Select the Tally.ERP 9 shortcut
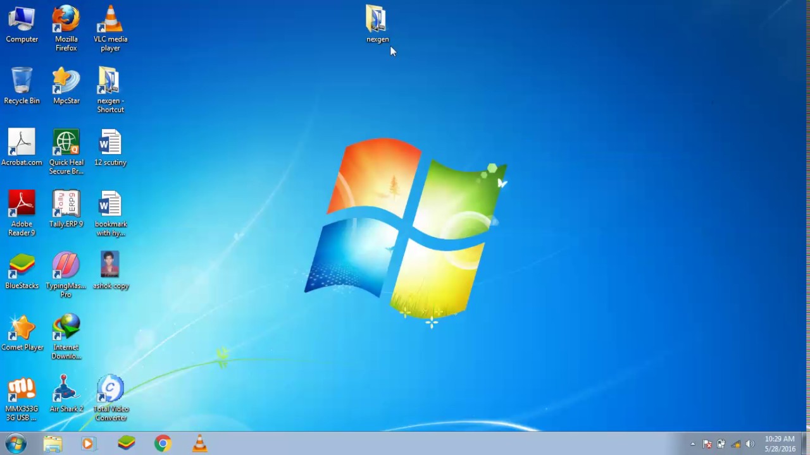The image size is (810, 455). click(x=66, y=209)
